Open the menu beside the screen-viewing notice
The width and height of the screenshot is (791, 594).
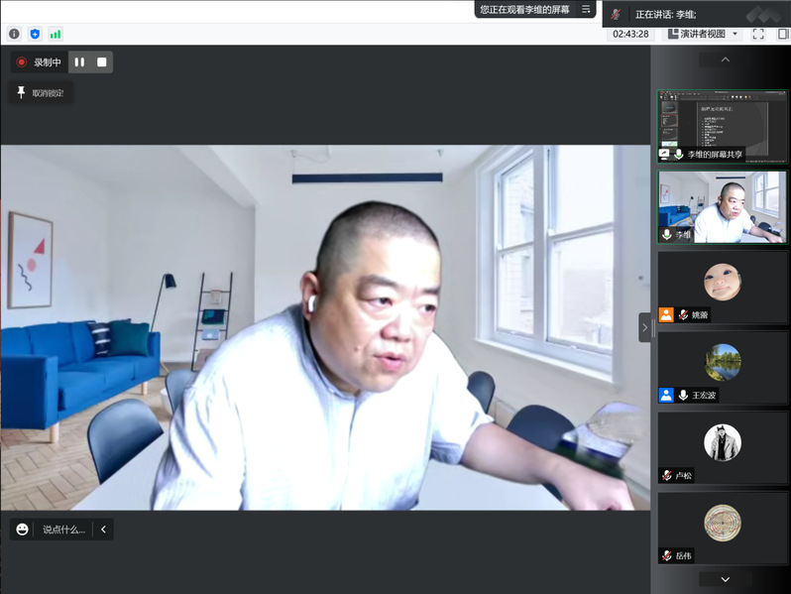[586, 9]
